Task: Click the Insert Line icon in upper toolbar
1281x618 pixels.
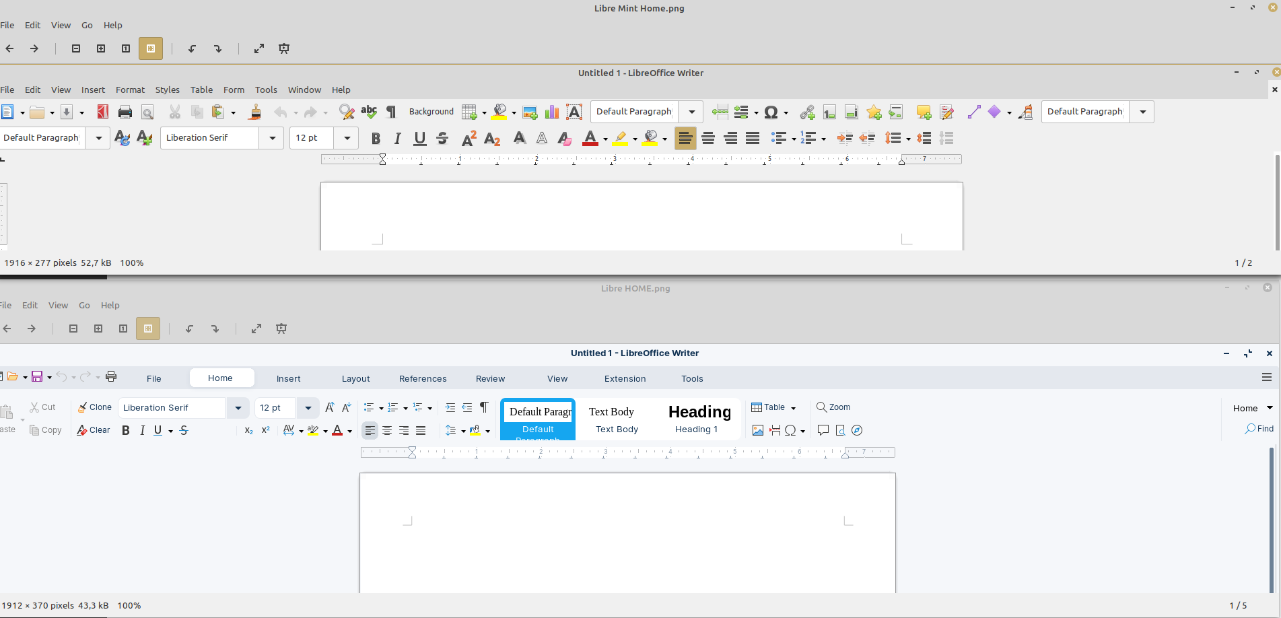Action: [973, 112]
